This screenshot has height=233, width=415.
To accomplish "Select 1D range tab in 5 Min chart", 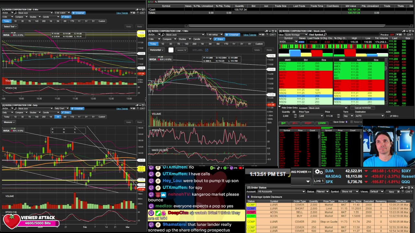I will [x=15, y=21].
